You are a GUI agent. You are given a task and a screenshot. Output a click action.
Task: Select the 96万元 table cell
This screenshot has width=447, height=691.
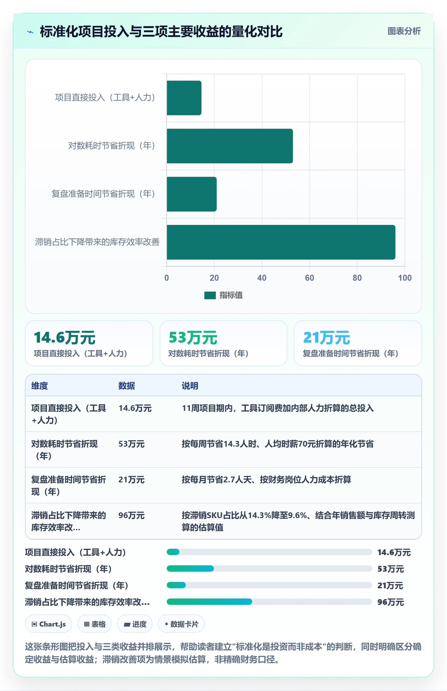(132, 516)
